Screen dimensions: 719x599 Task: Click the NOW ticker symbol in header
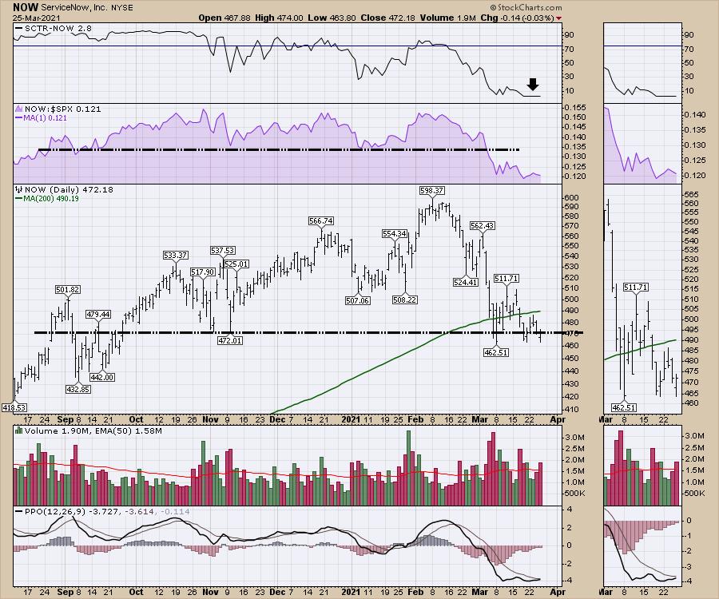tap(26, 7)
